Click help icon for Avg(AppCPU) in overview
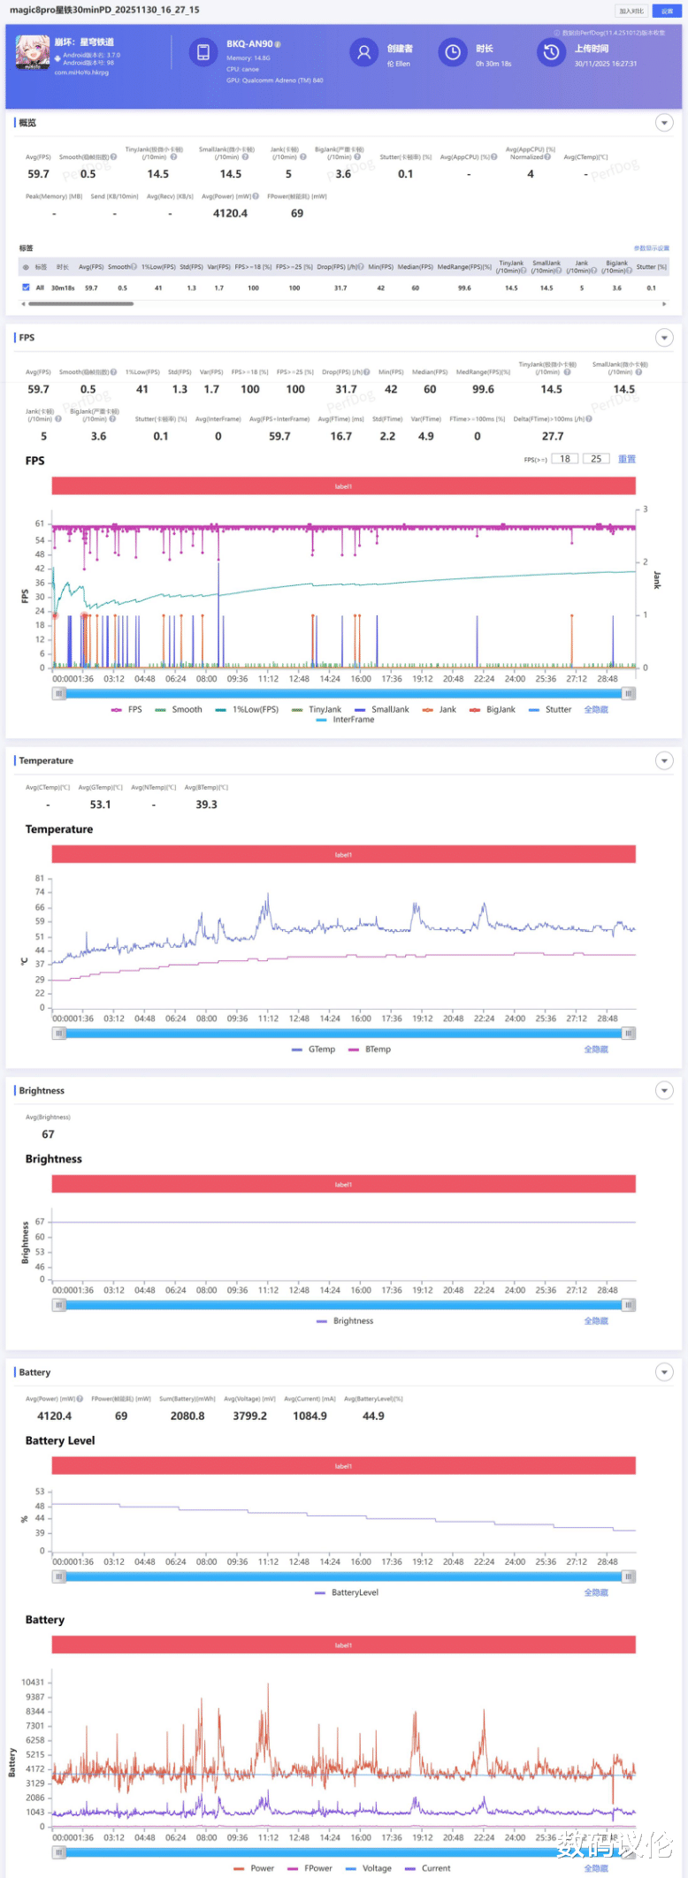This screenshot has width=688, height=1878. [x=494, y=157]
